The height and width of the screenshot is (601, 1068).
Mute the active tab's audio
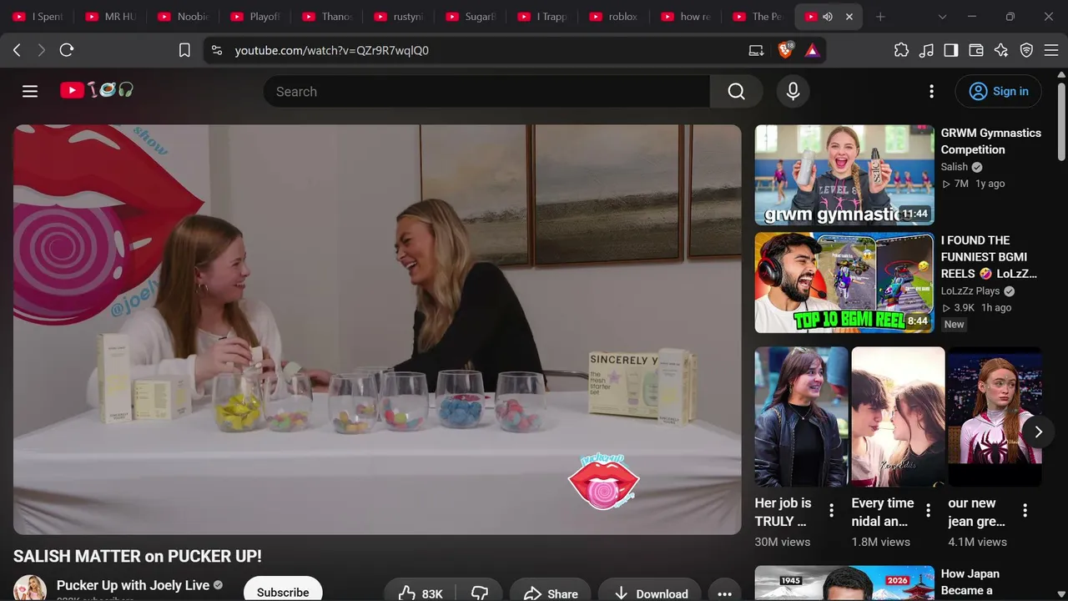click(828, 17)
